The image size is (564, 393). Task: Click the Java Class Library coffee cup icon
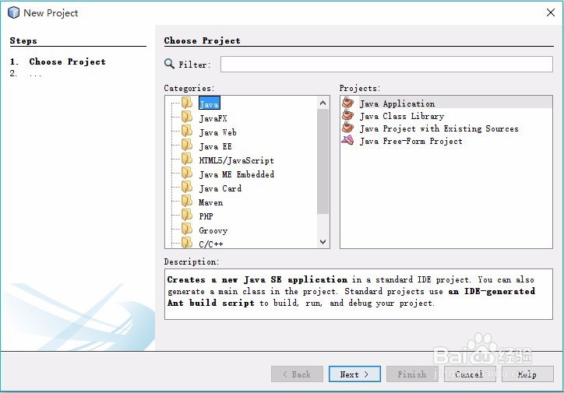(x=347, y=114)
